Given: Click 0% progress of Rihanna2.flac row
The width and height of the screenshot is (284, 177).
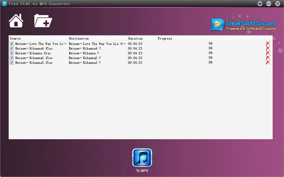Looking at the screenshot, I should [x=211, y=57].
